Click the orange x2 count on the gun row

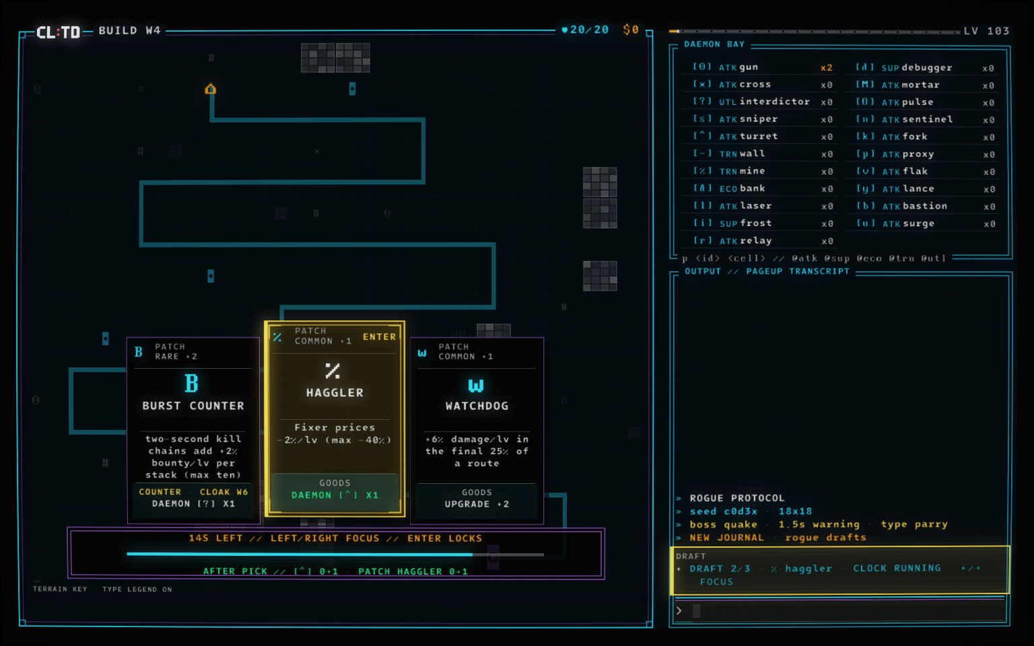[x=827, y=67]
